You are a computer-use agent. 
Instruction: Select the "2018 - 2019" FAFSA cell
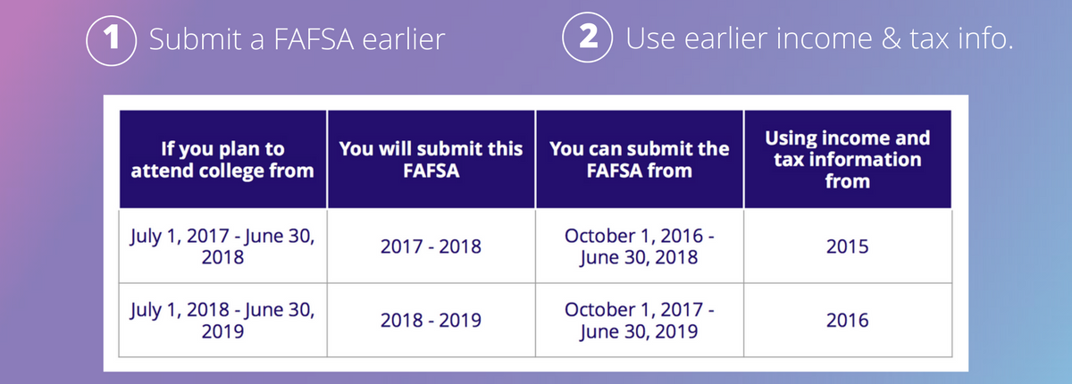pos(431,320)
